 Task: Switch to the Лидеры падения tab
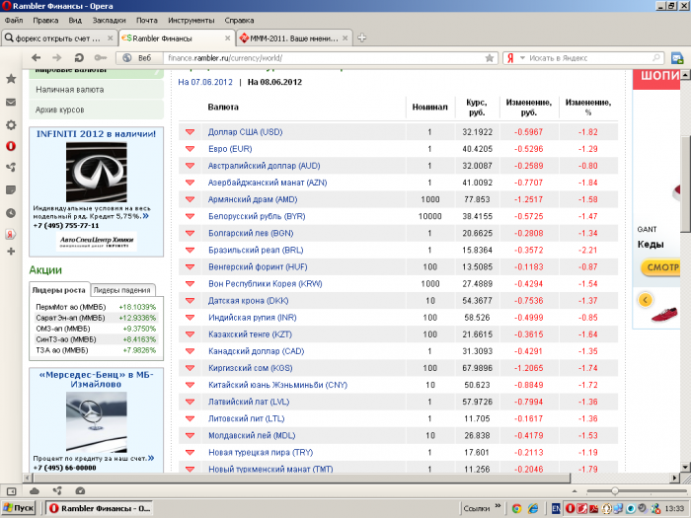click(121, 290)
